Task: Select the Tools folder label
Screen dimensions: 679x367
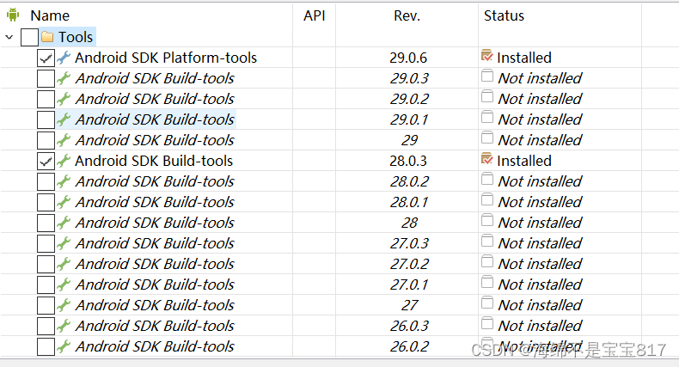Action: 76,37
